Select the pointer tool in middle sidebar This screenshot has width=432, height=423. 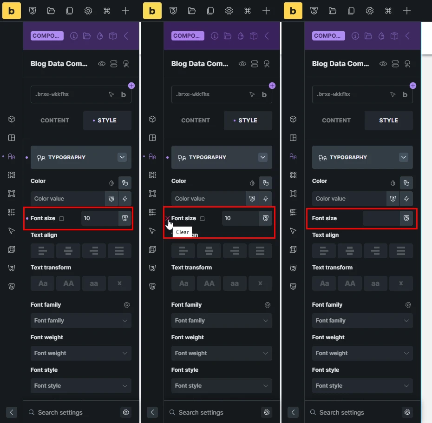[x=152, y=231]
